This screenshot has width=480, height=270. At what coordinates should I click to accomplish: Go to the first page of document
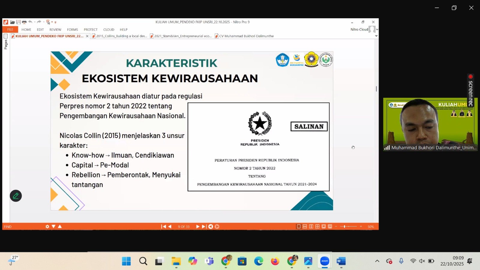[163, 226]
